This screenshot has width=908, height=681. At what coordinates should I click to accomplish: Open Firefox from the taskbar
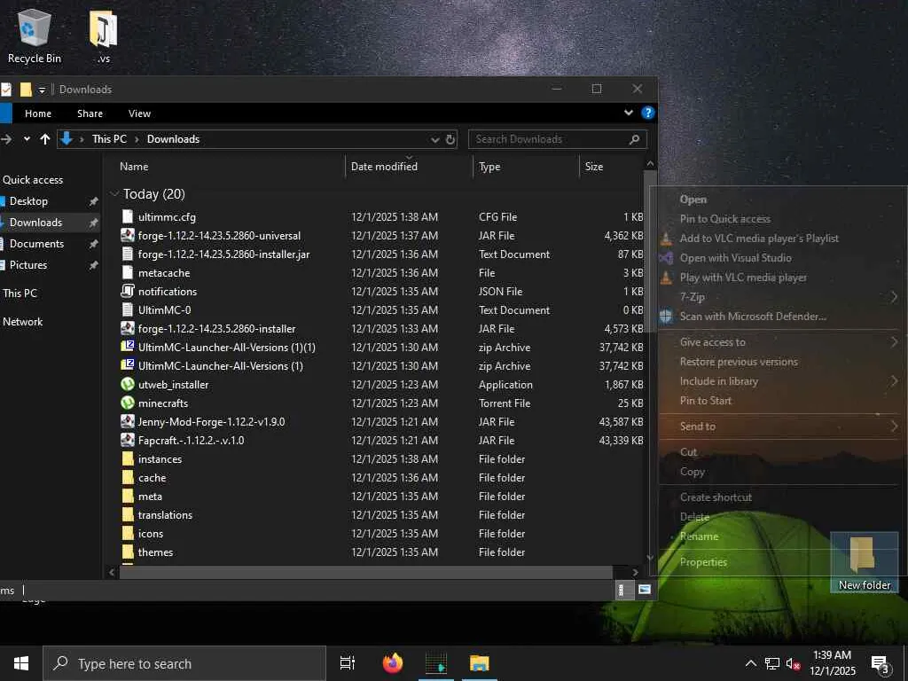393,663
